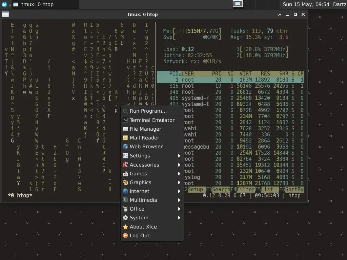Click the Load: 0.12 reading
The image size is (347, 260).
point(178,49)
